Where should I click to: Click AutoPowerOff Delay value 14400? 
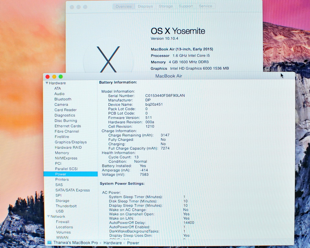189,222
